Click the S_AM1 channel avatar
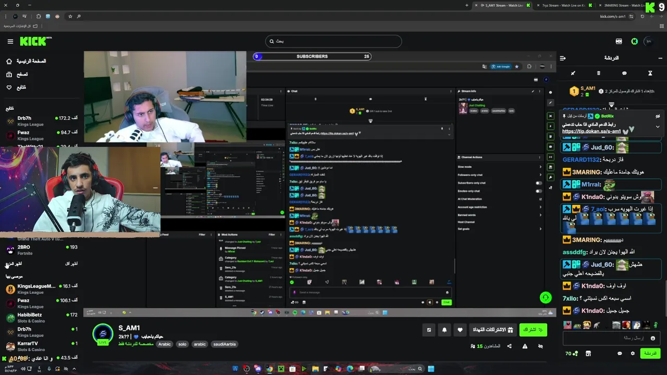 point(103,334)
